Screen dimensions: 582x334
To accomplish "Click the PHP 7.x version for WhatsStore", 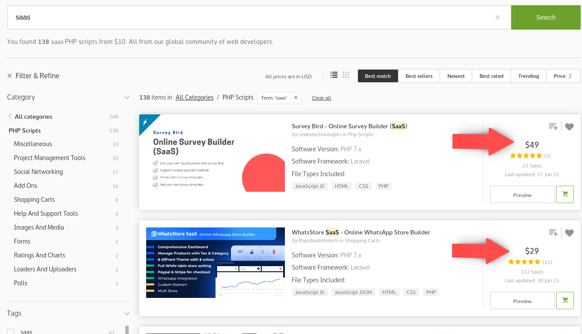I will coord(351,255).
